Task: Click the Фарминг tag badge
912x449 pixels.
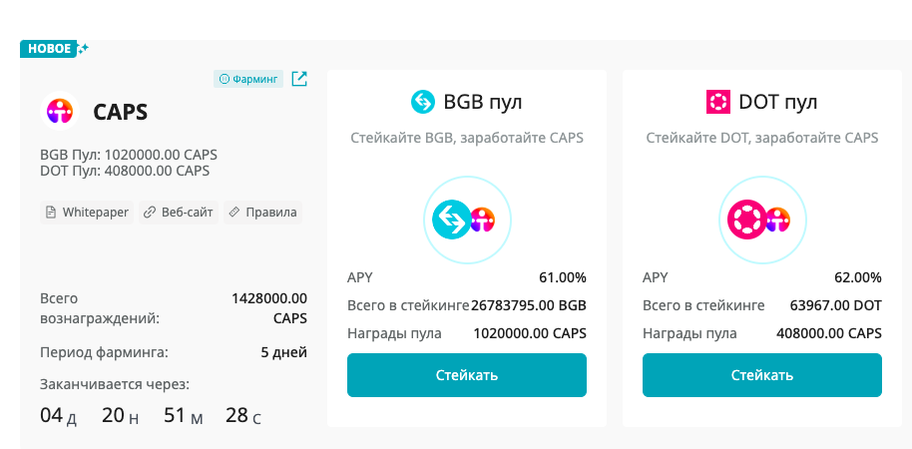Action: [x=248, y=79]
